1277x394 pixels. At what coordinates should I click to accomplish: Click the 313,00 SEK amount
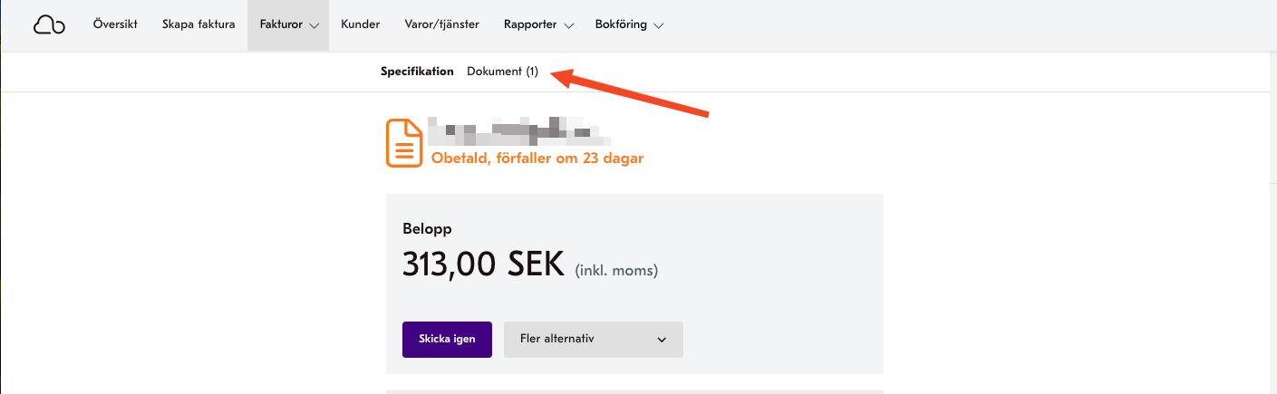pyautogui.click(x=483, y=265)
